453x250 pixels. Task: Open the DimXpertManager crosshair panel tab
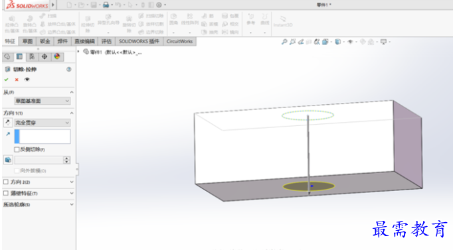[x=45, y=56]
